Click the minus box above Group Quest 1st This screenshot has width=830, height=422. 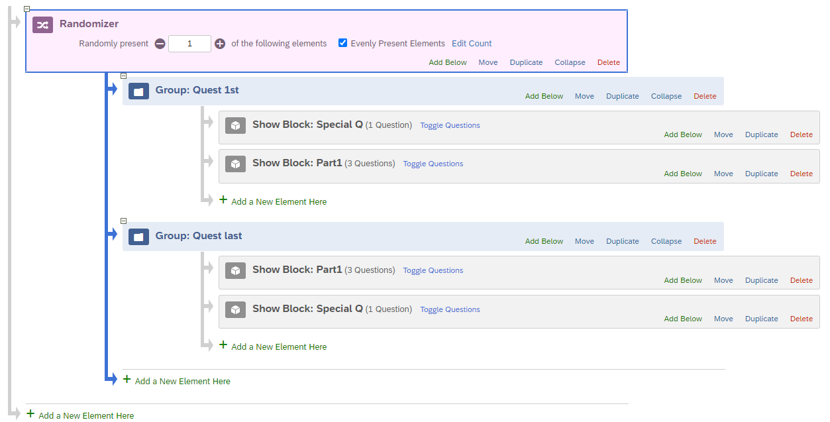123,76
